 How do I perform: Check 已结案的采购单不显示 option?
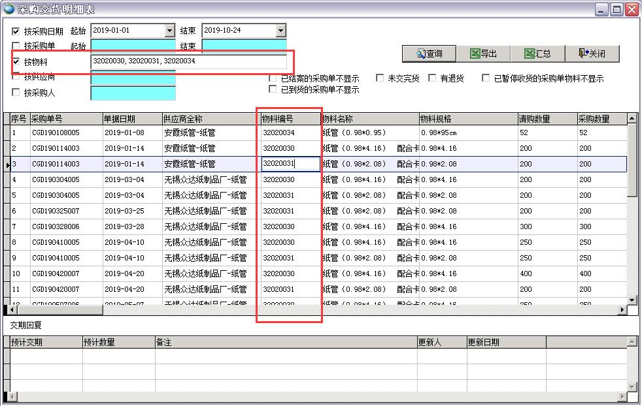[273, 78]
